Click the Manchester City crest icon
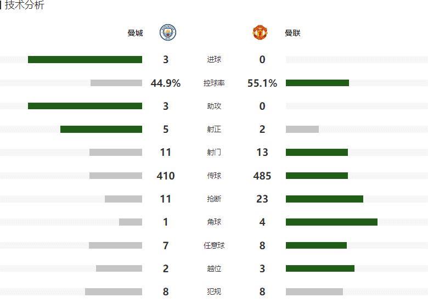The height and width of the screenshot is (303, 428). click(x=167, y=32)
